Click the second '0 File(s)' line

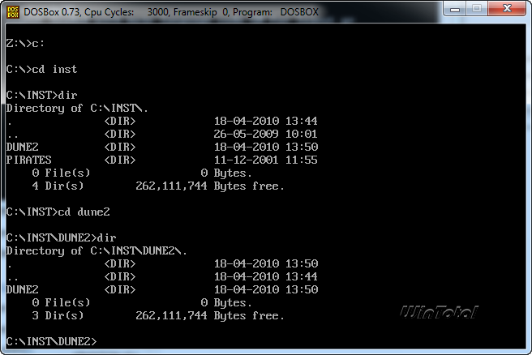tap(142, 302)
